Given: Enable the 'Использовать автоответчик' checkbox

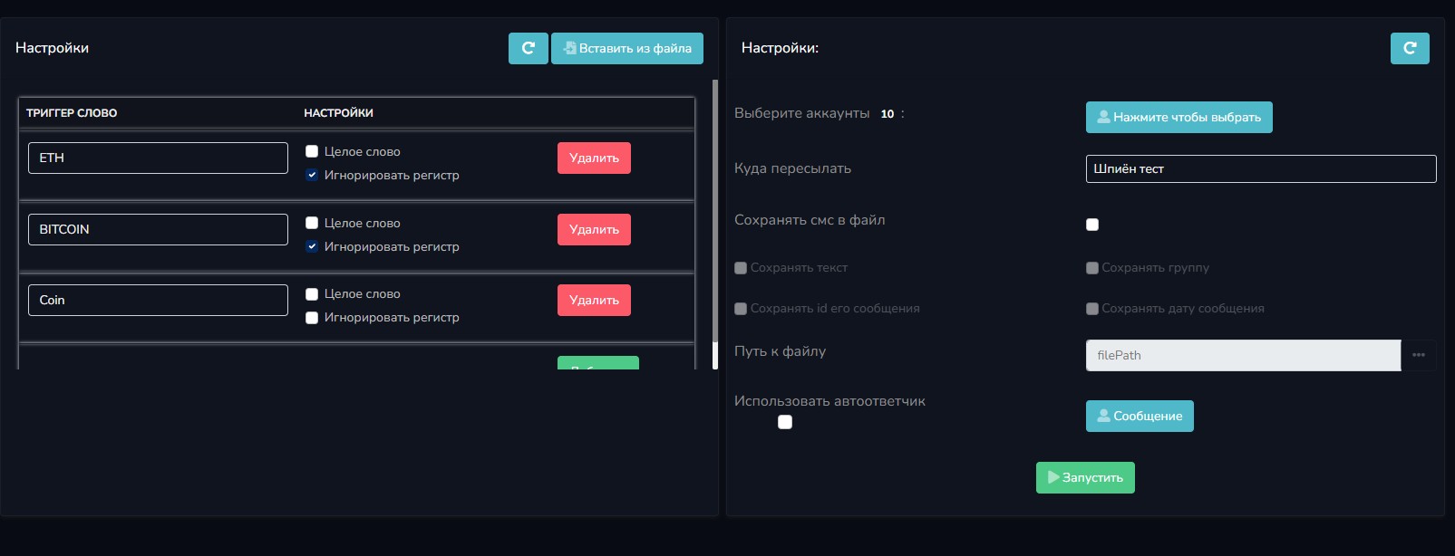Looking at the screenshot, I should [x=785, y=422].
